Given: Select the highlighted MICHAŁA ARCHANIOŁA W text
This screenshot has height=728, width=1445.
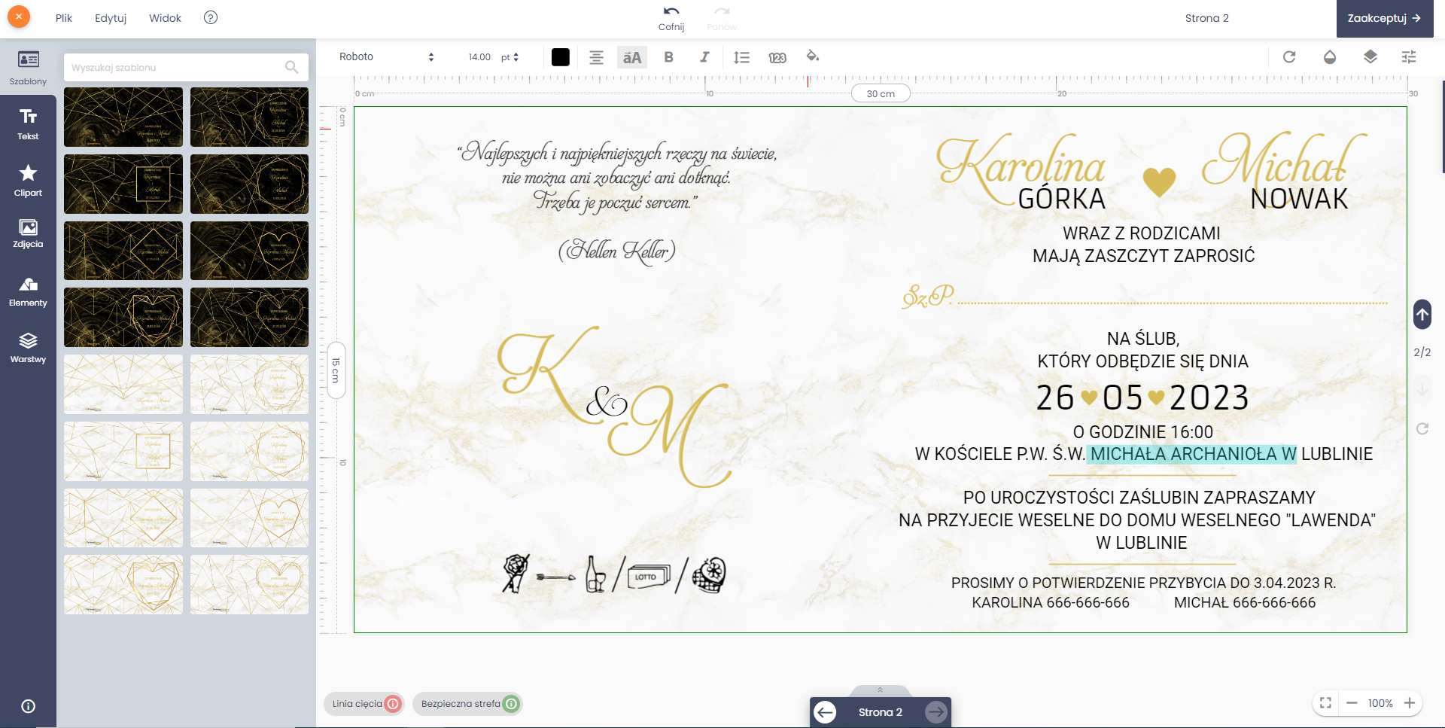Looking at the screenshot, I should point(1193,454).
